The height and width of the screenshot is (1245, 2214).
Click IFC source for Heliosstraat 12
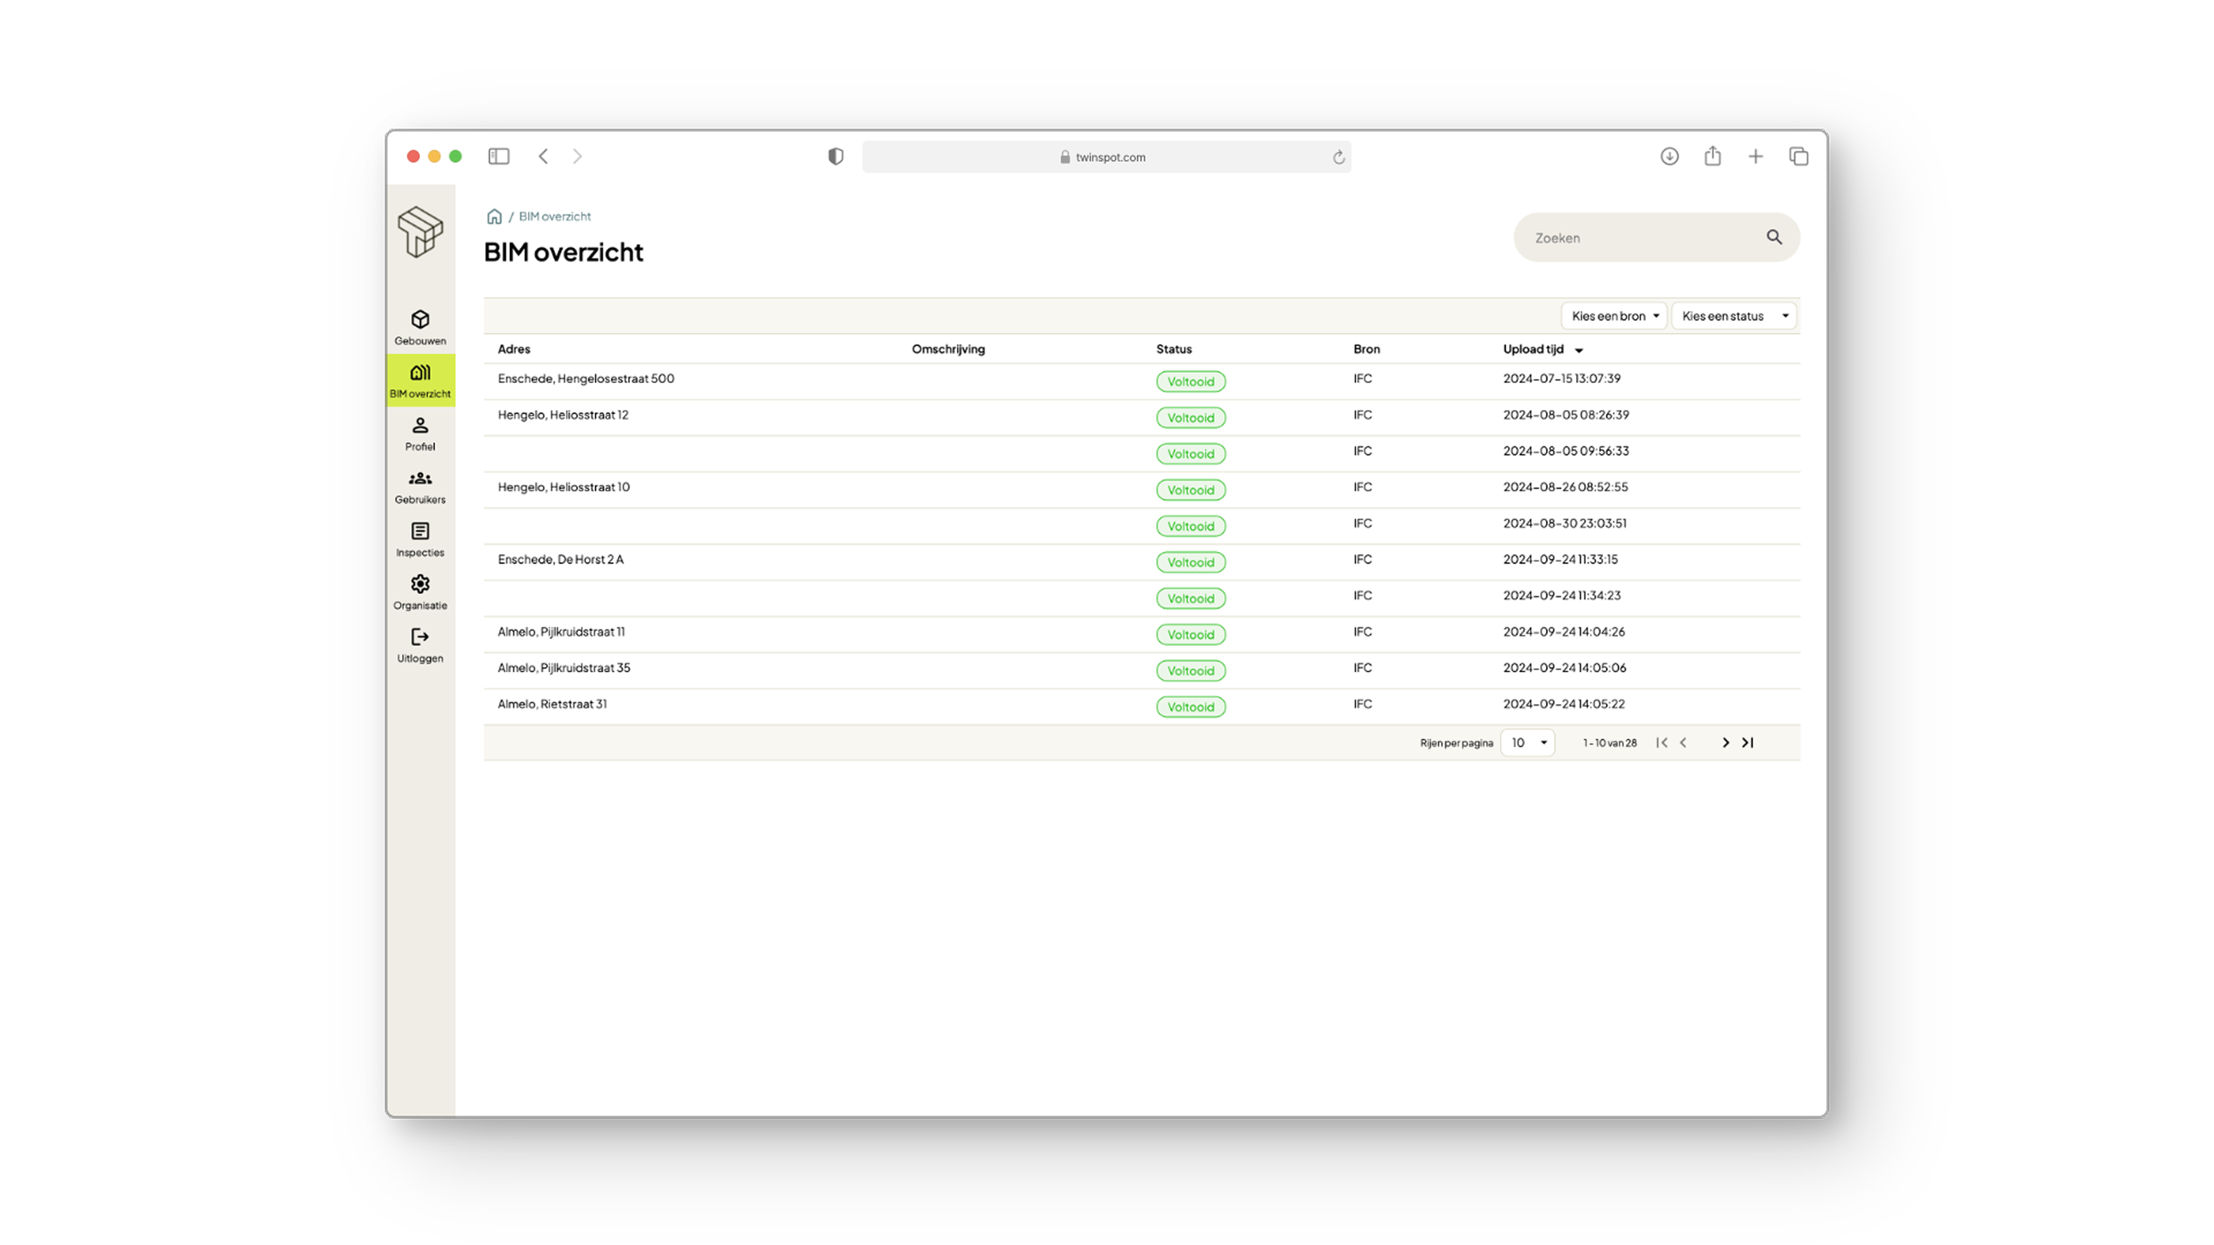coord(1362,415)
